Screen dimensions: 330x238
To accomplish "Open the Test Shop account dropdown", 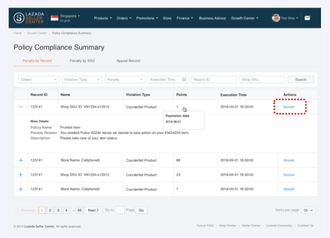I will pyautogui.click(x=289, y=18).
